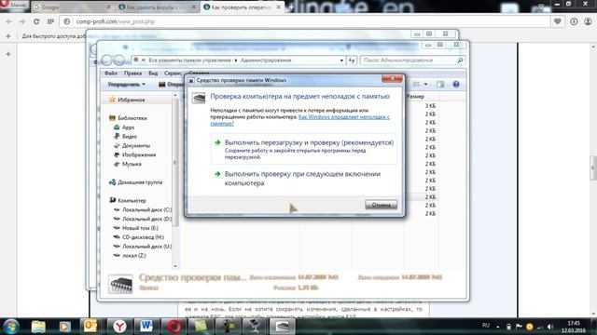The image size is (597, 335).
Task: Select Apps library
Action: pyautogui.click(x=128, y=127)
